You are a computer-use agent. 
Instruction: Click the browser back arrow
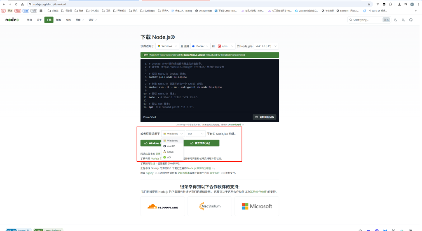[4, 4]
